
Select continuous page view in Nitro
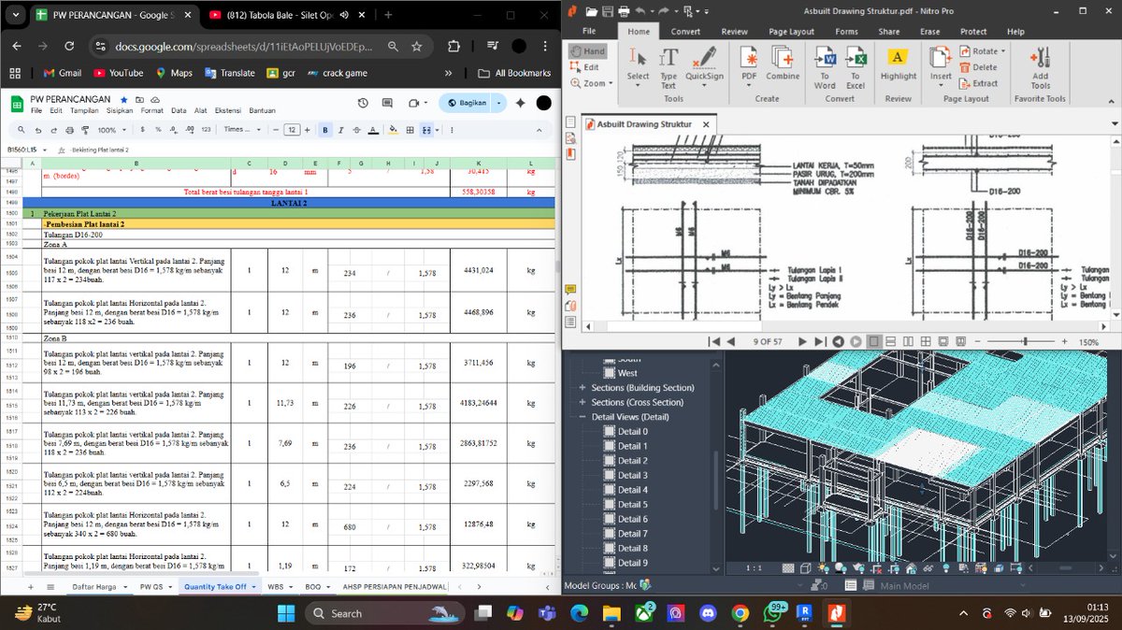[891, 342]
